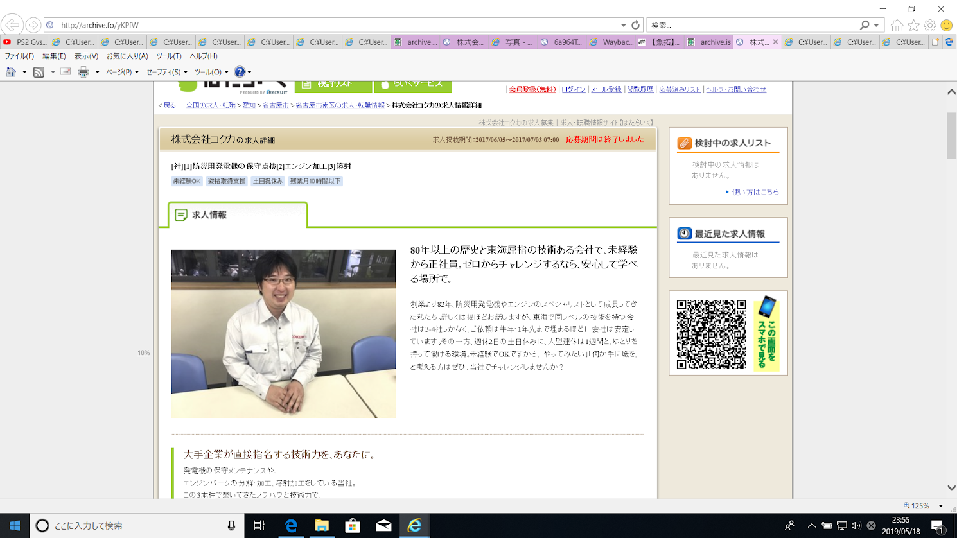Open the Home button dropdown arrow

point(24,72)
